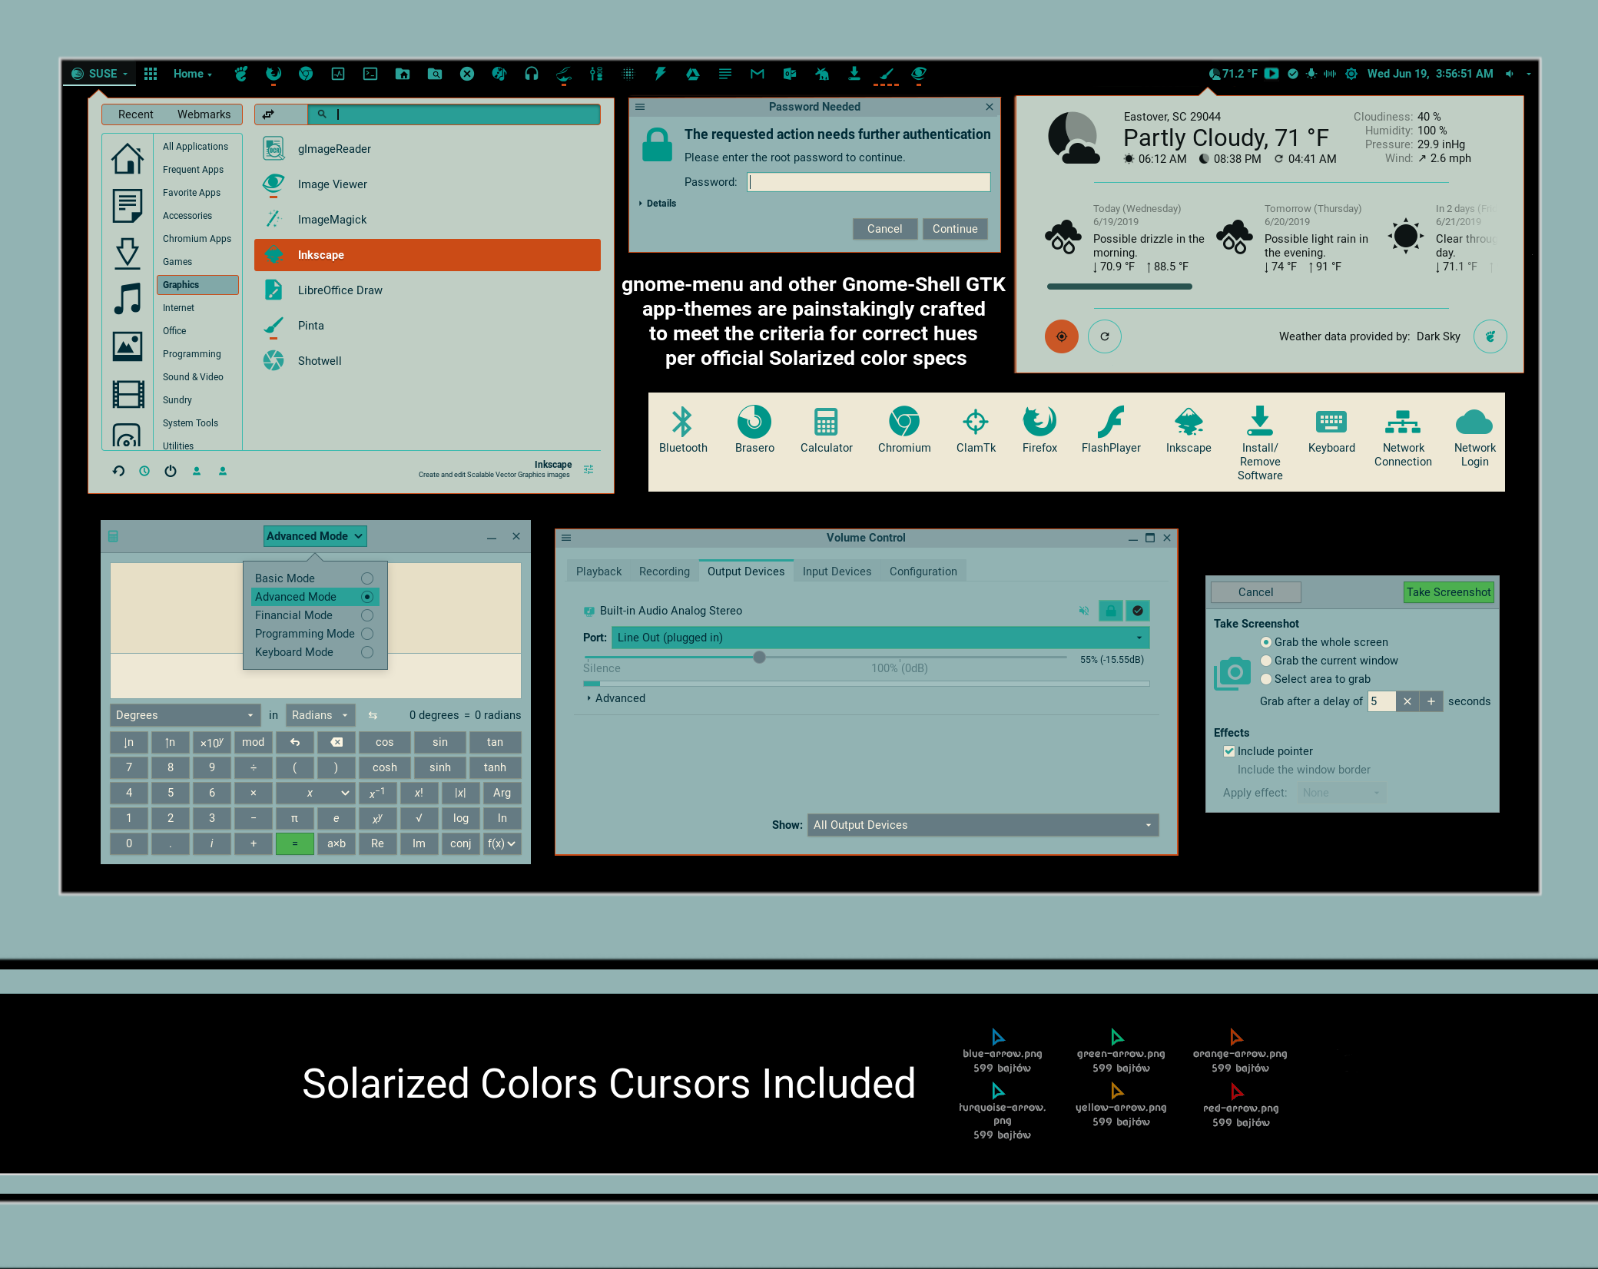Click the film strip sidebar icon
1598x1269 pixels.
click(x=128, y=394)
